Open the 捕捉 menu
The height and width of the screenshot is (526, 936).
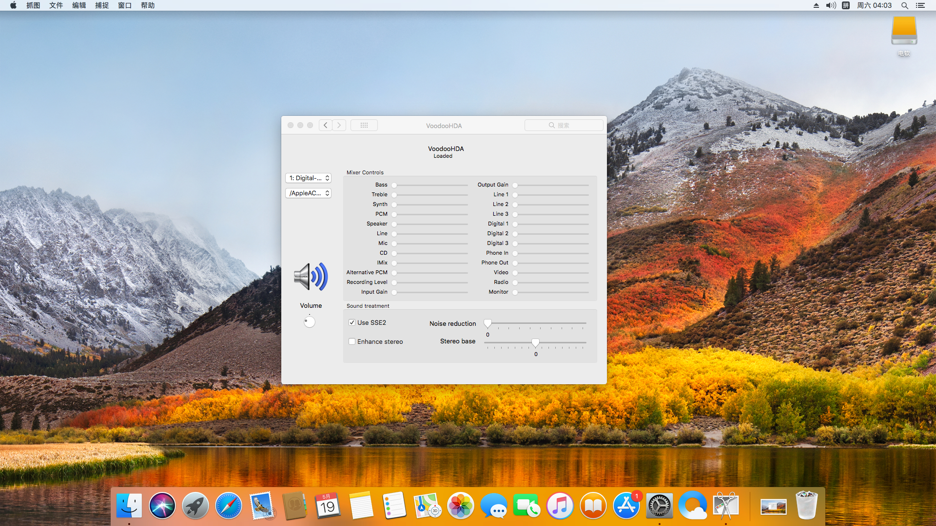102,5
